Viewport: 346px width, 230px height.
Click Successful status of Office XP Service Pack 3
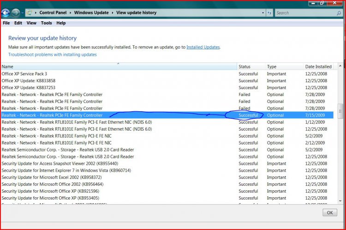pyautogui.click(x=248, y=74)
